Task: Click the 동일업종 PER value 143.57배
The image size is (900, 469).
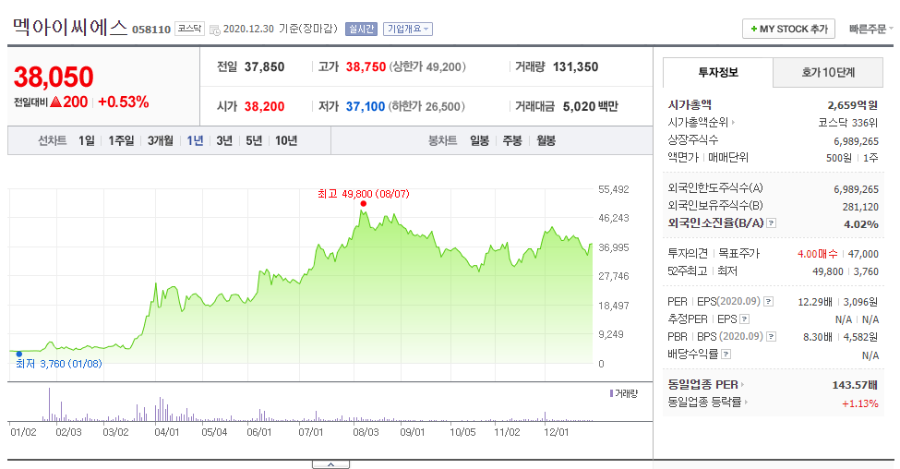Action: [x=855, y=385]
